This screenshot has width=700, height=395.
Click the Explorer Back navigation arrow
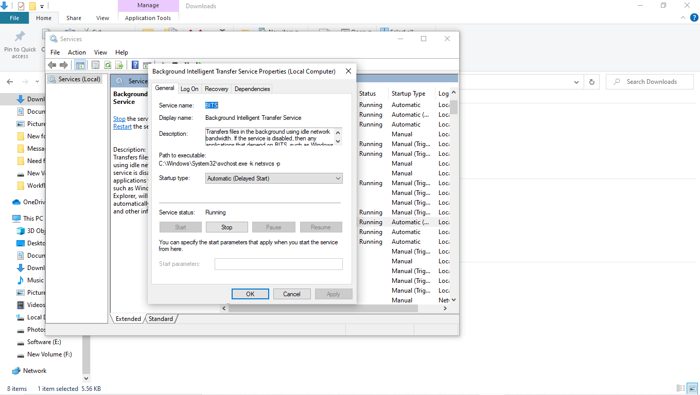pos(10,82)
